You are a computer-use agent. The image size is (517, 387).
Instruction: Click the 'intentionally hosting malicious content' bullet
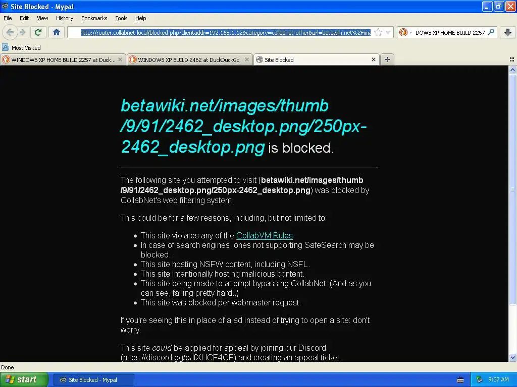coord(223,274)
